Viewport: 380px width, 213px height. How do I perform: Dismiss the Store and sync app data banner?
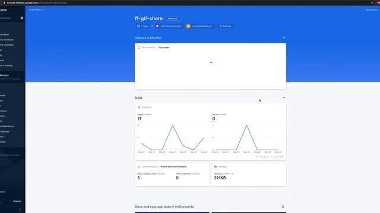283,206
